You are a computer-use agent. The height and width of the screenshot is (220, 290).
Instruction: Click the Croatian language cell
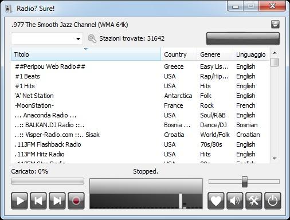[248, 135]
